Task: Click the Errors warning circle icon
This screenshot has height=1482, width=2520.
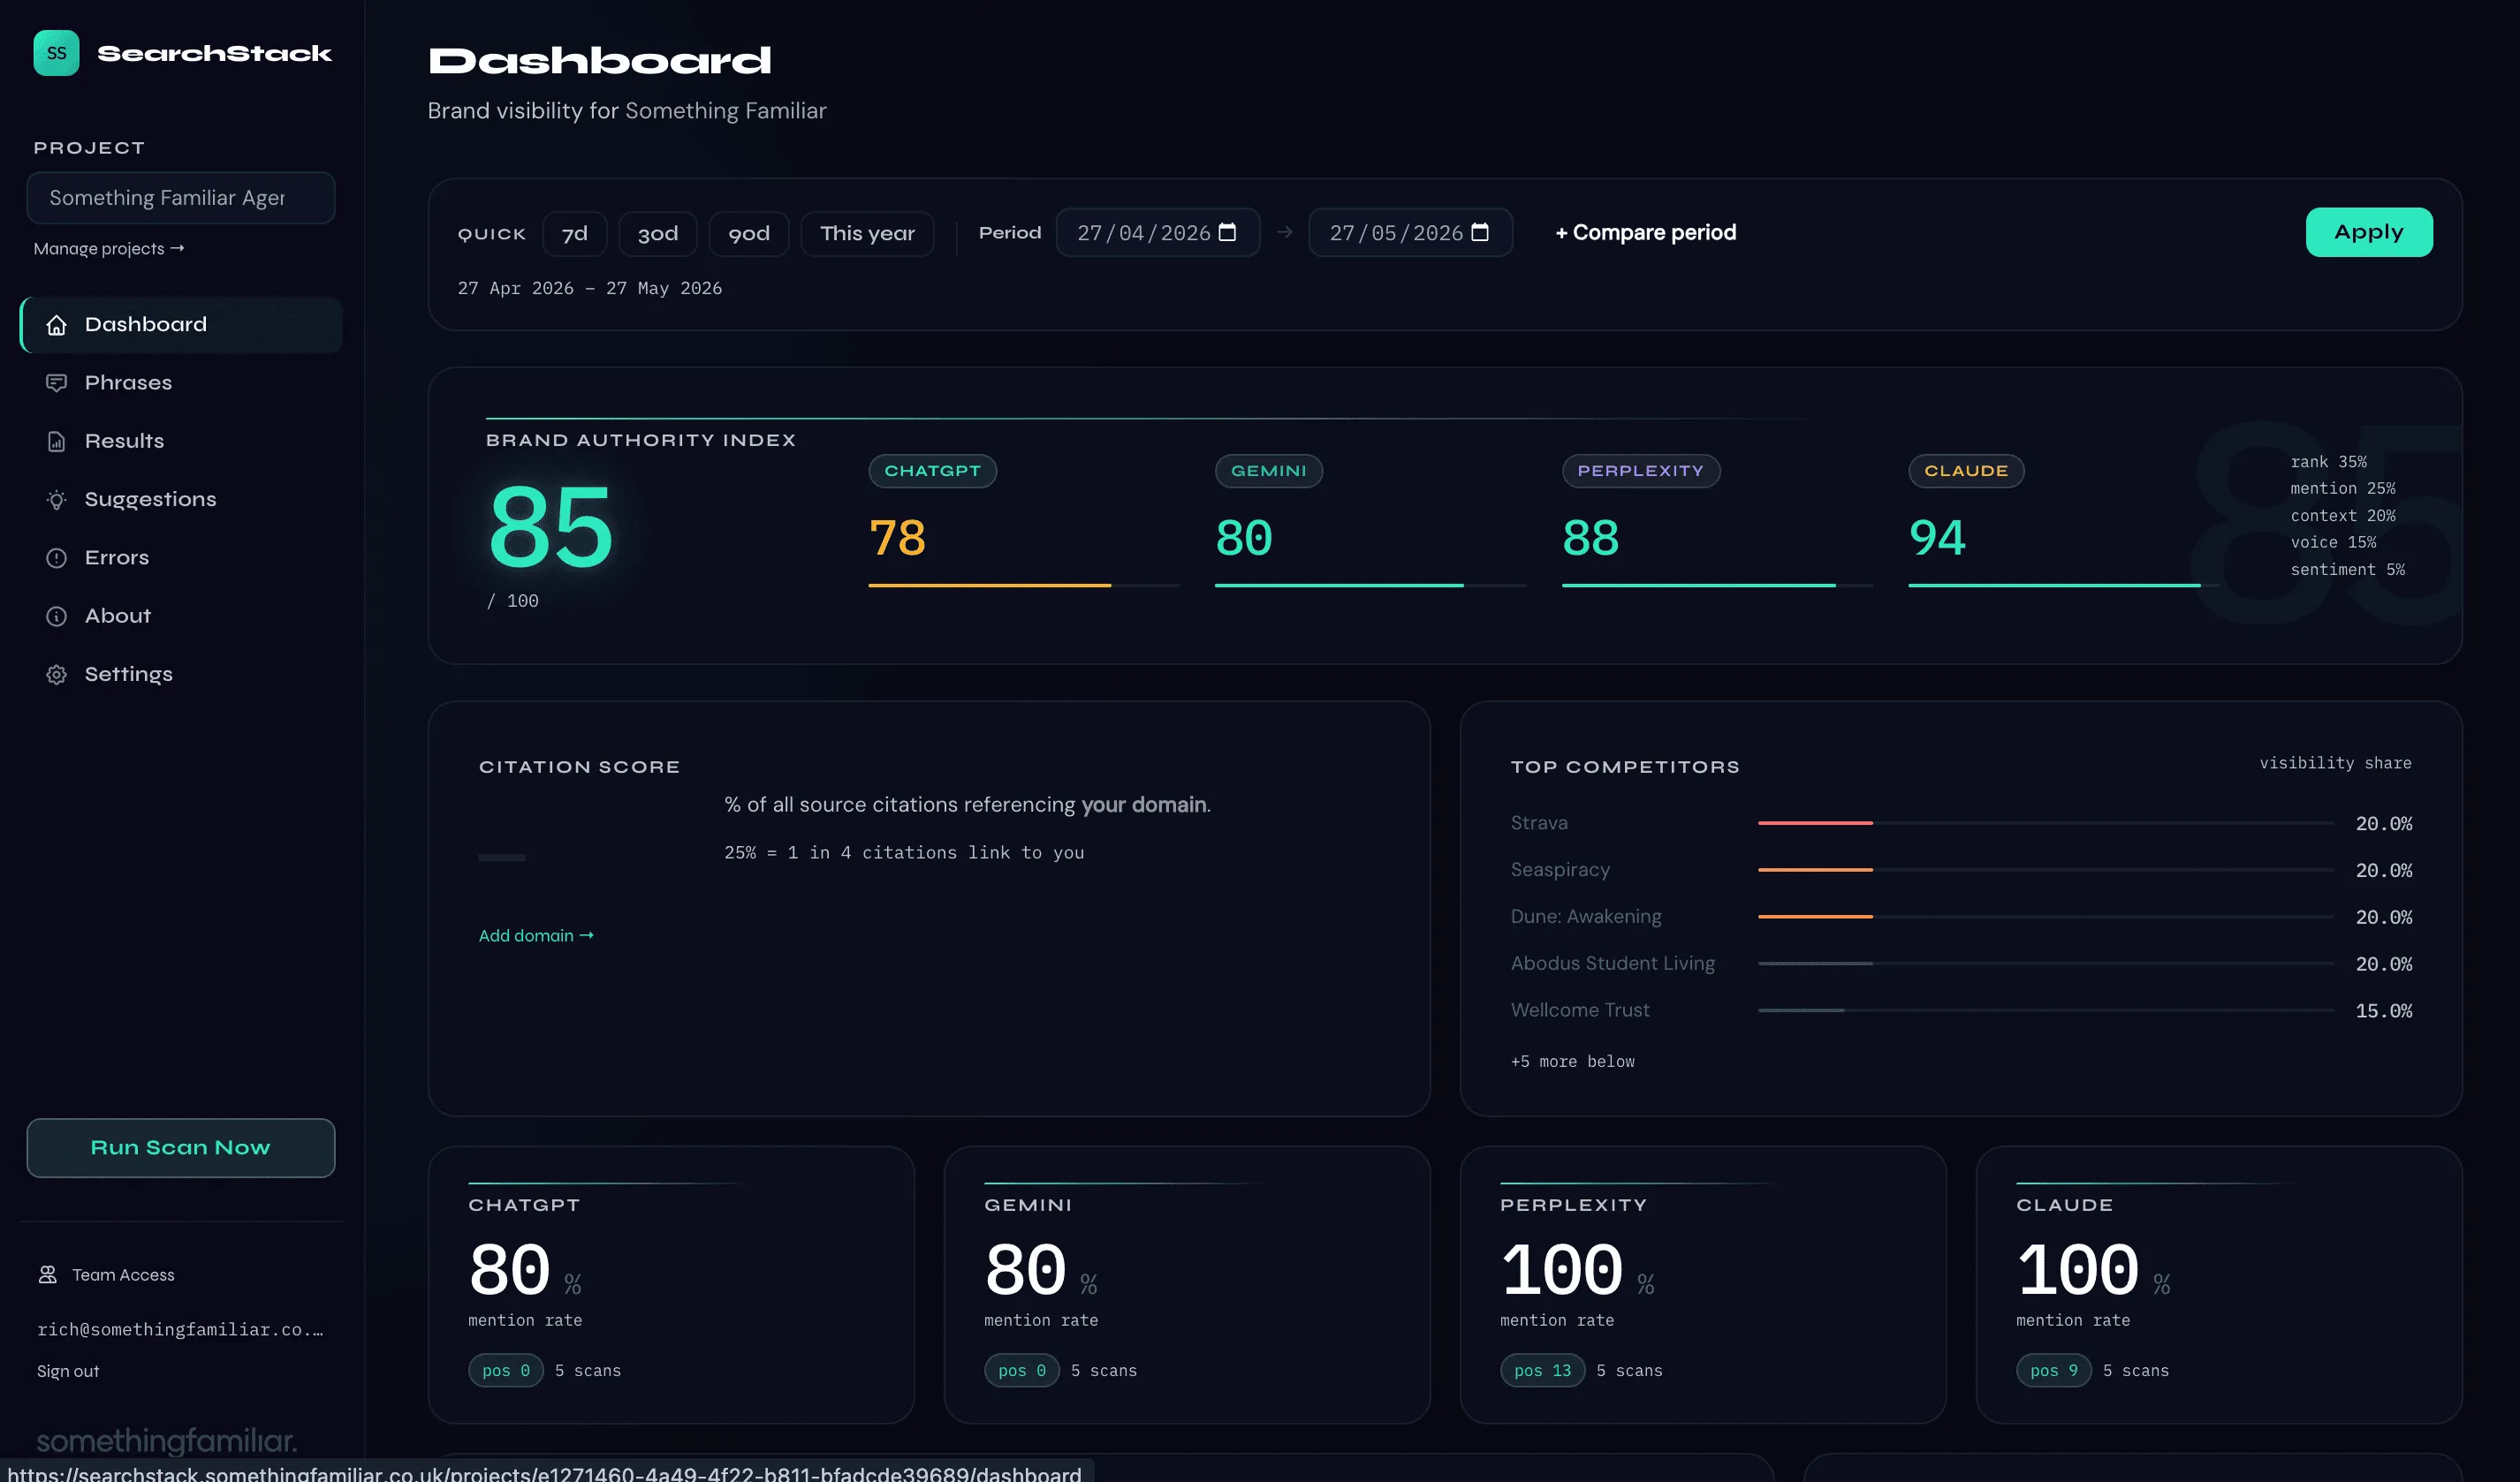Action: pyautogui.click(x=56, y=557)
